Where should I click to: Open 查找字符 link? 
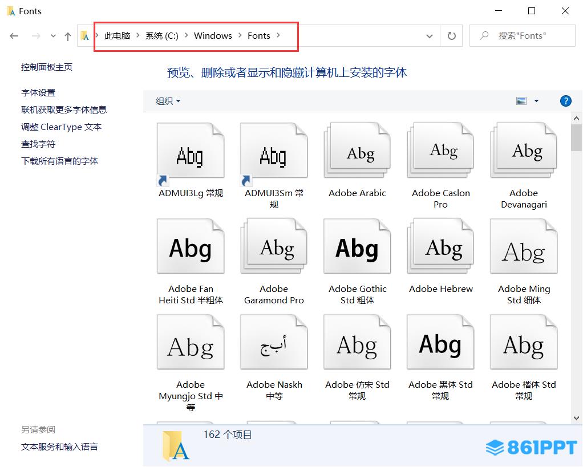[x=38, y=144]
